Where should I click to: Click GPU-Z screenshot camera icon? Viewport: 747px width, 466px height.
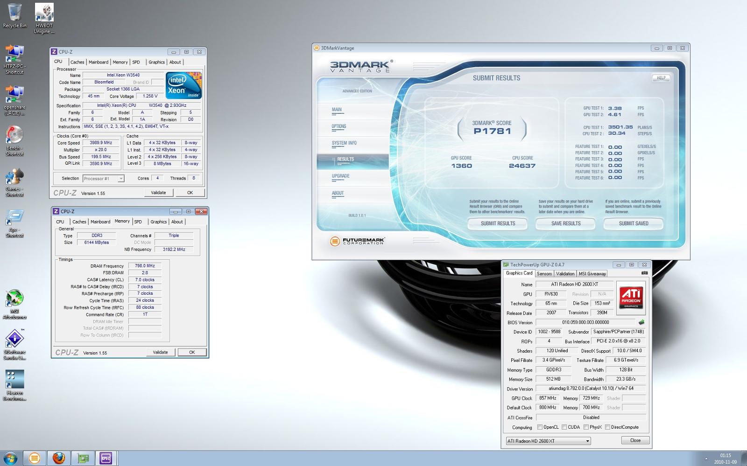[644, 273]
